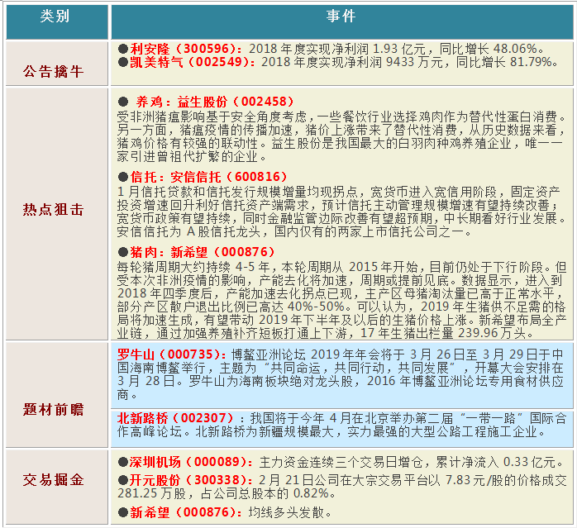Click stock name 深圳机场（000089）
Screen dimensions: 577x528
click(191, 462)
